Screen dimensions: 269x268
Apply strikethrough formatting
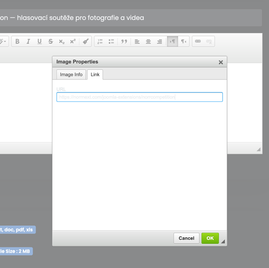[51, 41]
